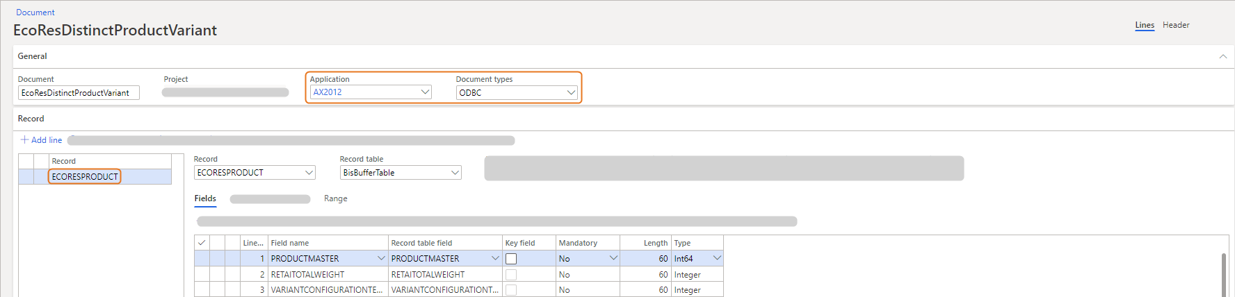Click the Document name input field
The height and width of the screenshot is (297, 1235).
pos(79,93)
